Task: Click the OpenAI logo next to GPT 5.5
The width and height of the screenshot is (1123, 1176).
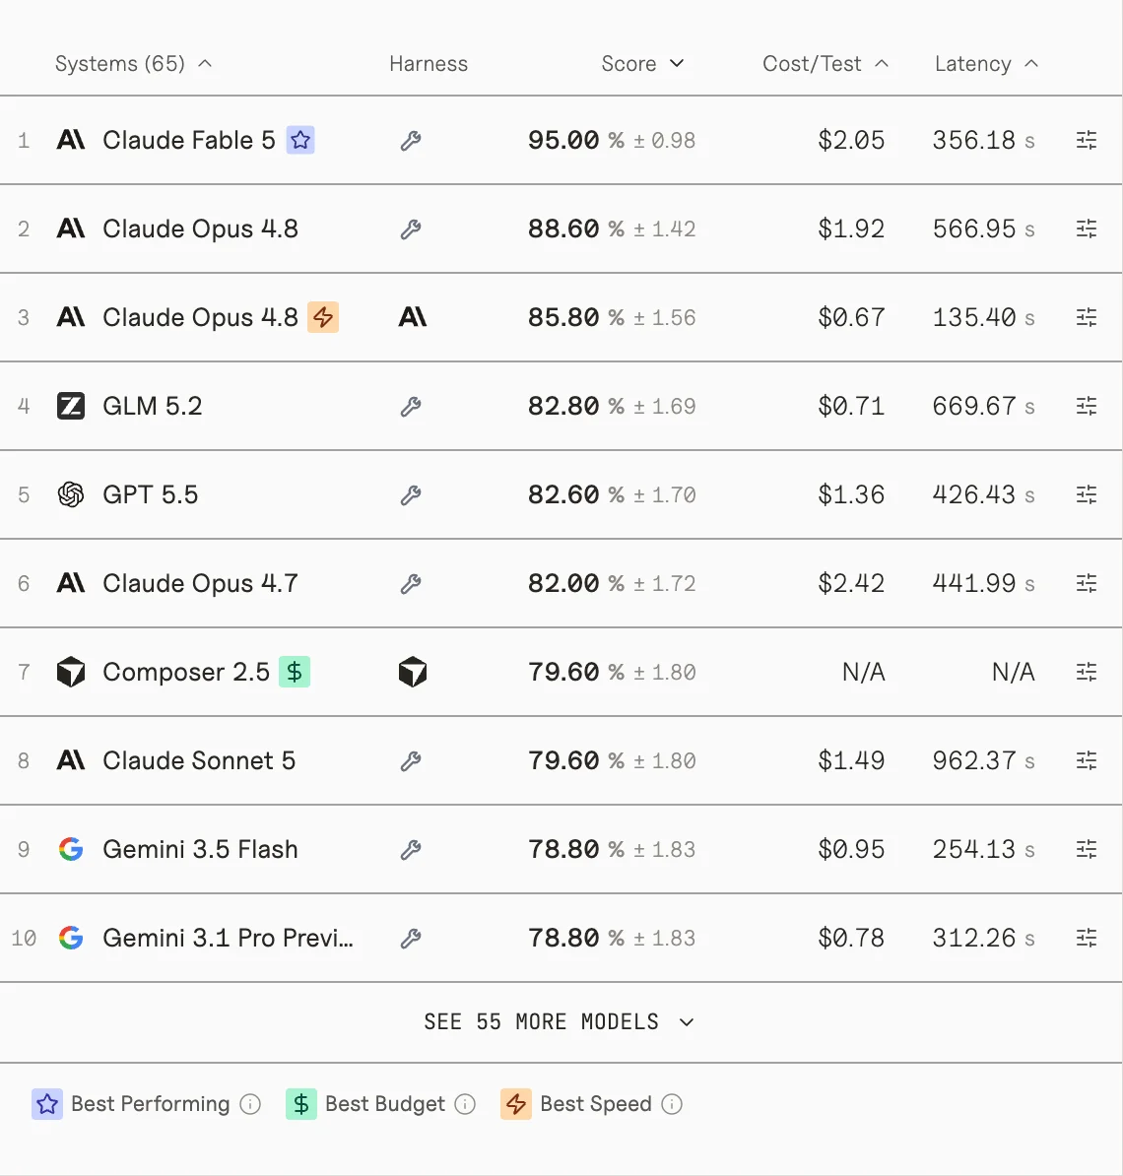Action: point(71,495)
